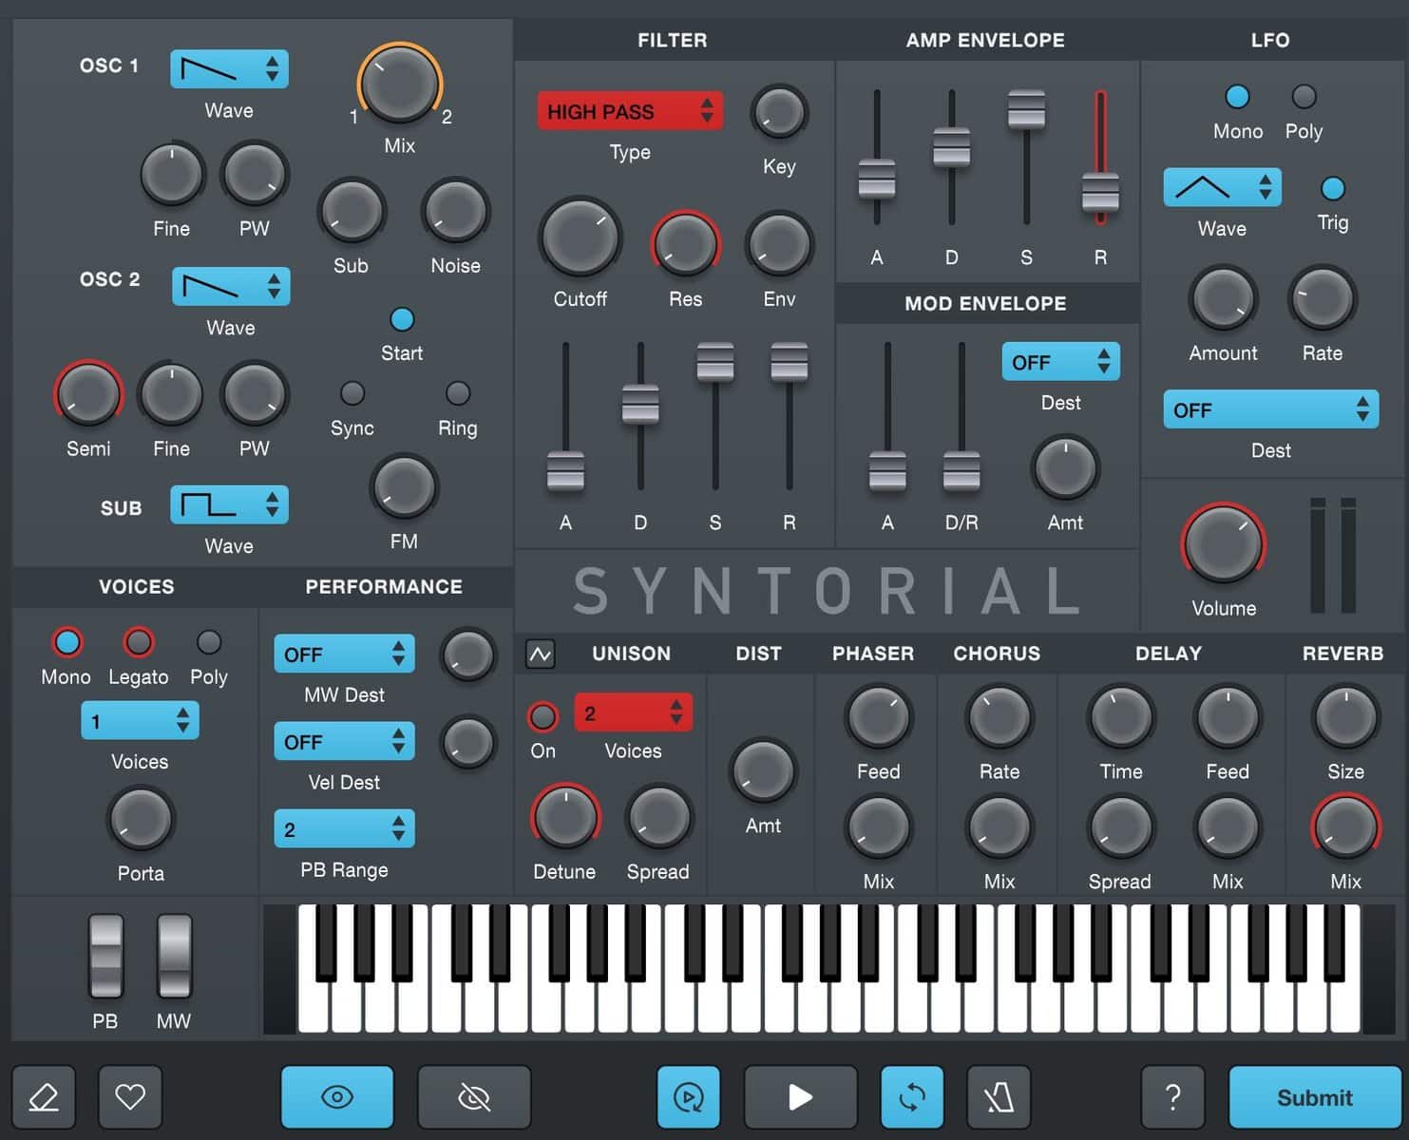The width and height of the screenshot is (1409, 1140).
Task: Open the OSC 2 Wave dropdown
Action: (231, 286)
